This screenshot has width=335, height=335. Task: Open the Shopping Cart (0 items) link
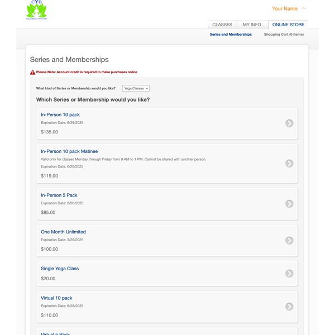pyautogui.click(x=284, y=35)
